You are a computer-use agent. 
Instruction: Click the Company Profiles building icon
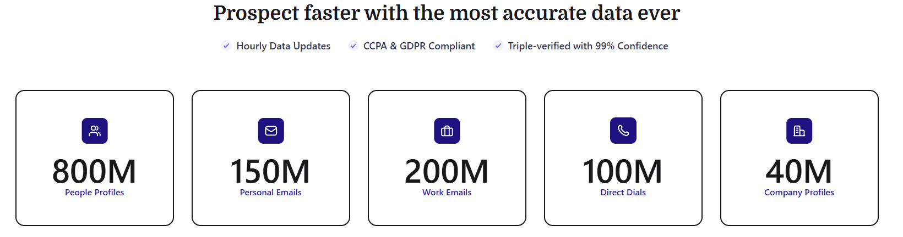(799, 131)
